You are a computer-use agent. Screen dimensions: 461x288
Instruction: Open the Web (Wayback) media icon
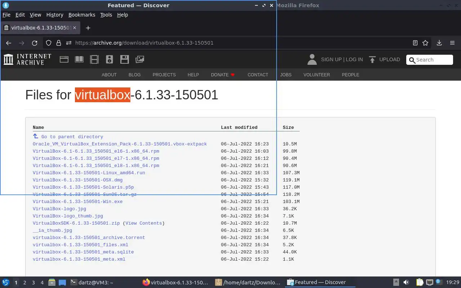pos(64,59)
